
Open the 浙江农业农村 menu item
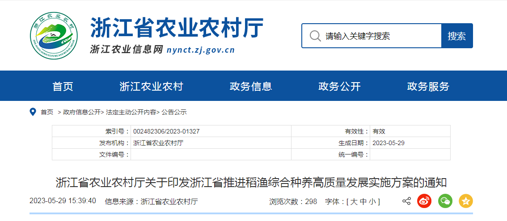click(x=151, y=87)
